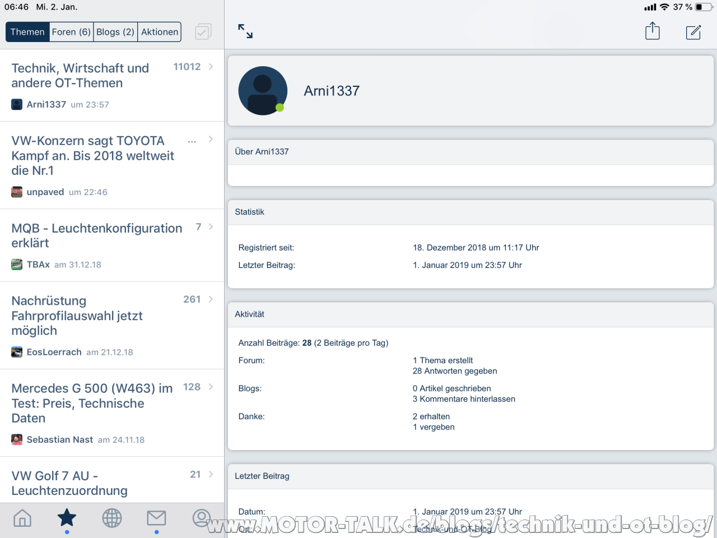
Task: Open Nachrüstung Fahrprofilauswahl topic
Action: pyautogui.click(x=77, y=316)
